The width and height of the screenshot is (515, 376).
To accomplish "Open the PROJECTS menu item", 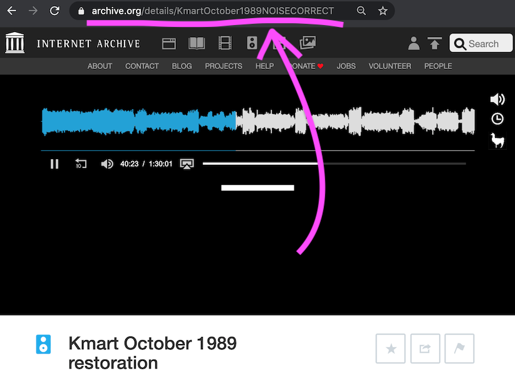I will pos(223,66).
